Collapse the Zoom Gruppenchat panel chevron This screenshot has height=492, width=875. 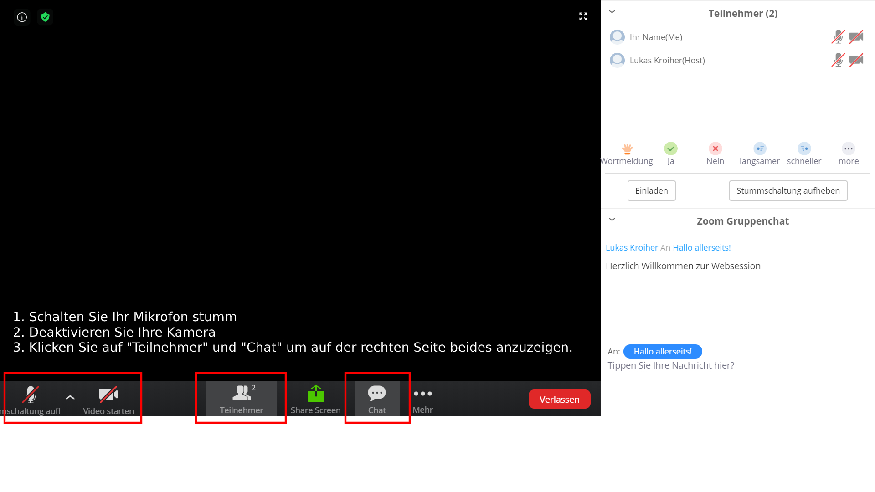click(612, 220)
